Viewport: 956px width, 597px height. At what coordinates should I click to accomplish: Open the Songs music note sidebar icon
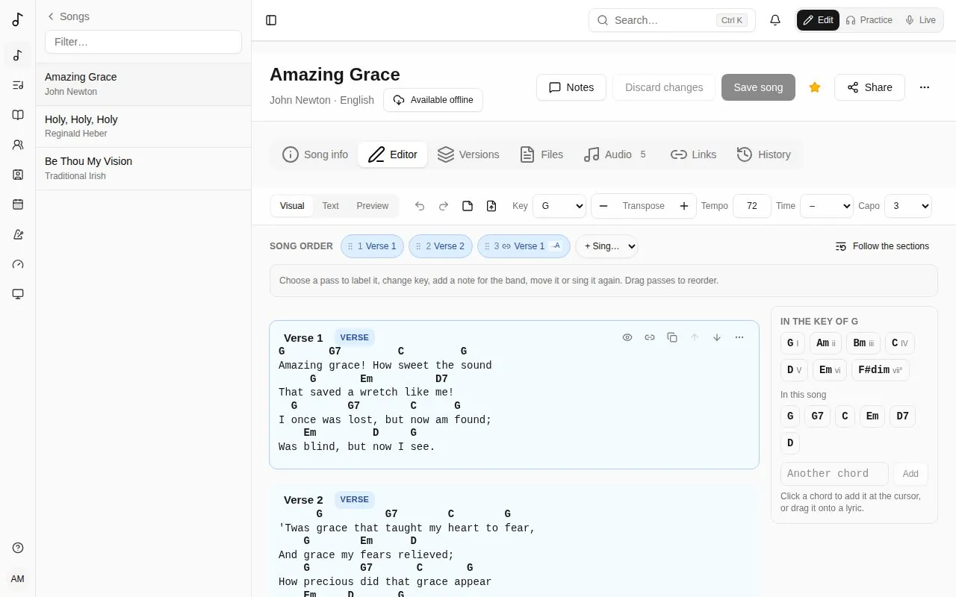coord(18,55)
